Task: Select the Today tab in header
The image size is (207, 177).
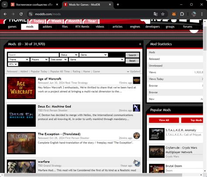Action: coord(38,21)
